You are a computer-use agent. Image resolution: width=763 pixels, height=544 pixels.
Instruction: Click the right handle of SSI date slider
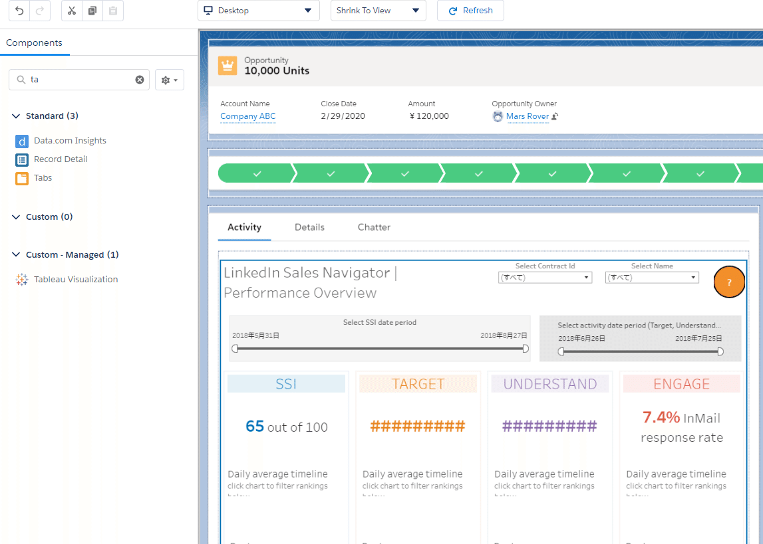coord(526,348)
